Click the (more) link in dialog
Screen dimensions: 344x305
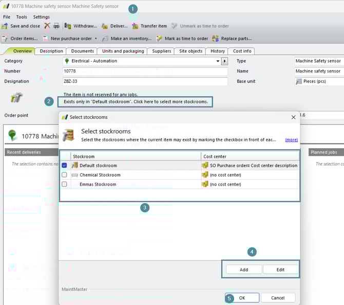click(291, 140)
